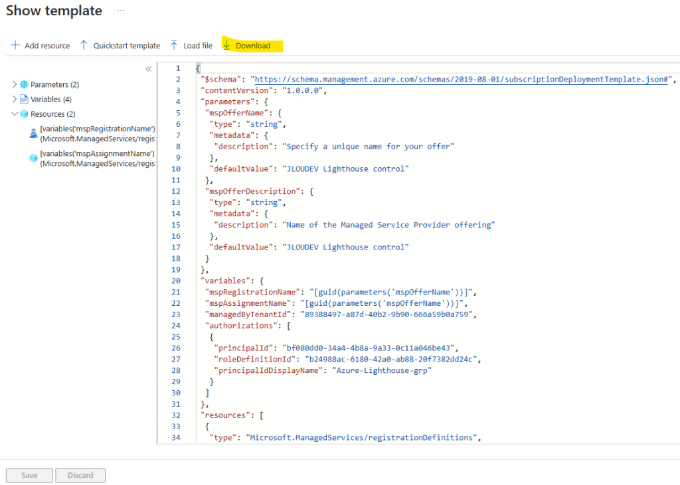Select Resources (2) in the tree
Image resolution: width=680 pixels, height=485 pixels.
click(53, 114)
